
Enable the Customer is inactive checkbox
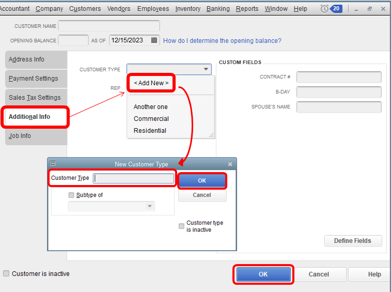[6, 273]
